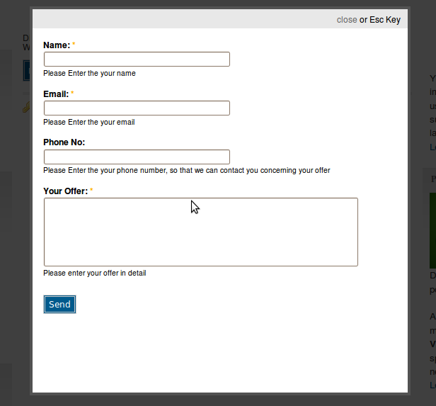Image resolution: width=436 pixels, height=406 pixels.
Task: Click inside the Your Offer text area
Action: 200,232
